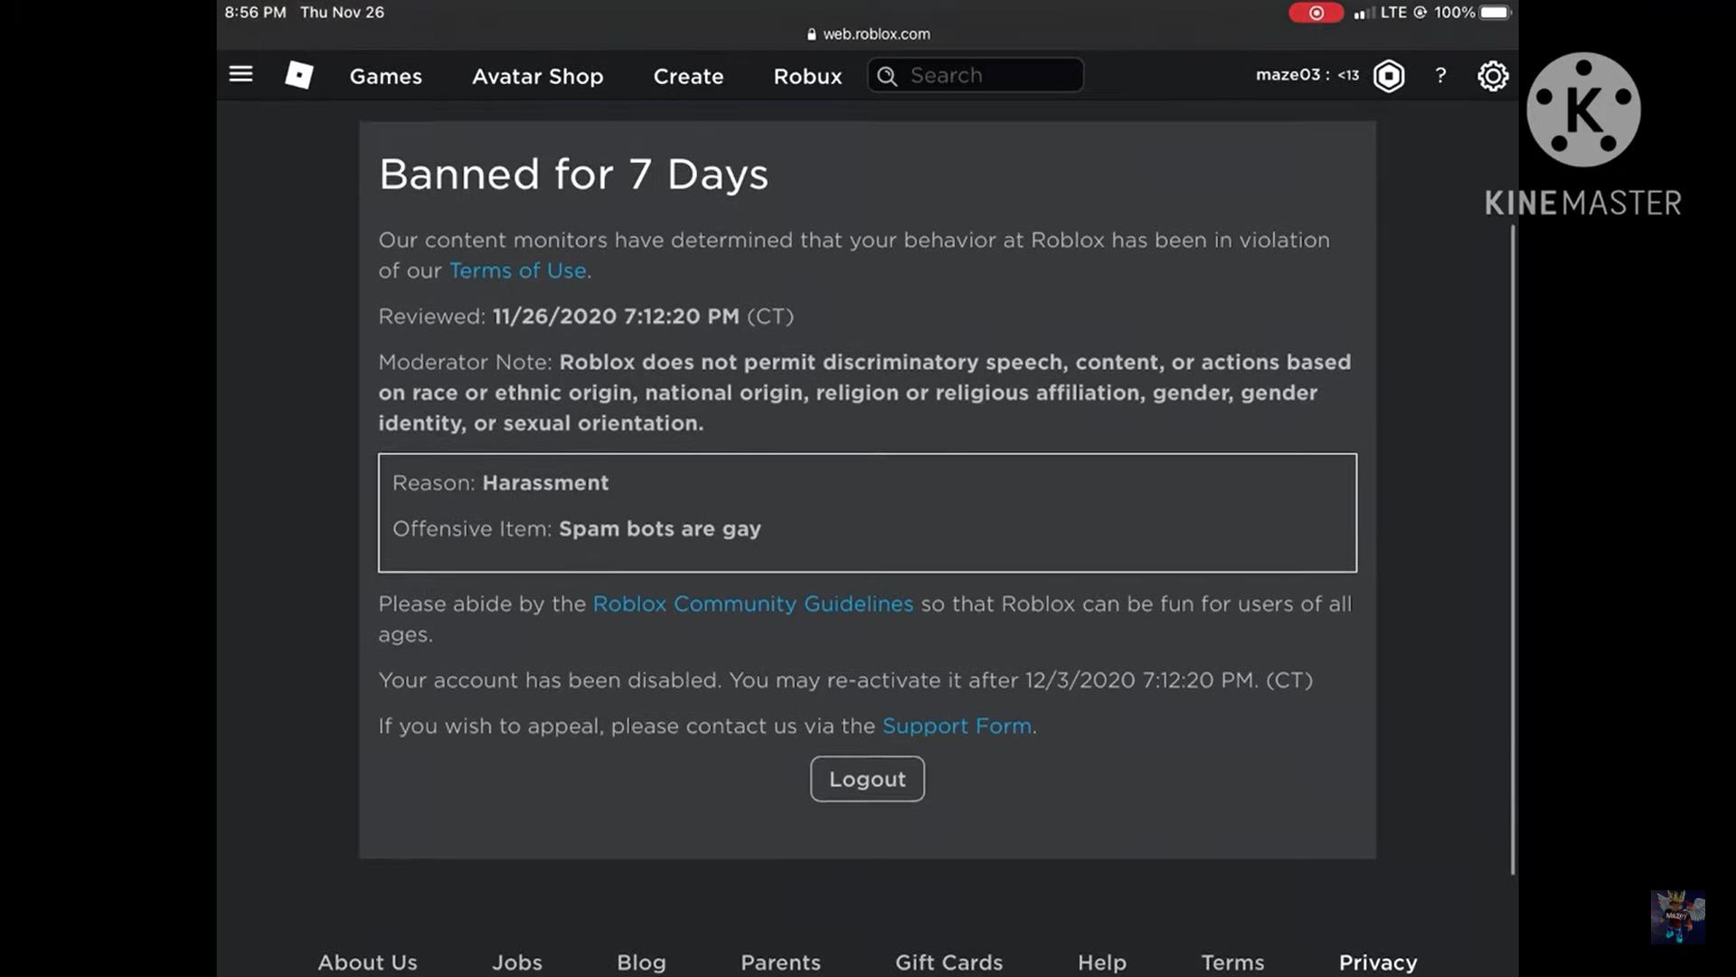
Task: Click the 'Spam bots are gay' offensive item text
Action: click(660, 528)
